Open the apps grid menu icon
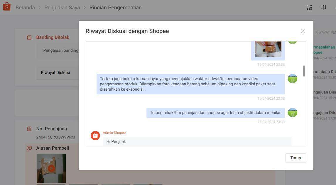Image resolution: width=336 pixels, height=185 pixels. pyautogui.click(x=309, y=8)
